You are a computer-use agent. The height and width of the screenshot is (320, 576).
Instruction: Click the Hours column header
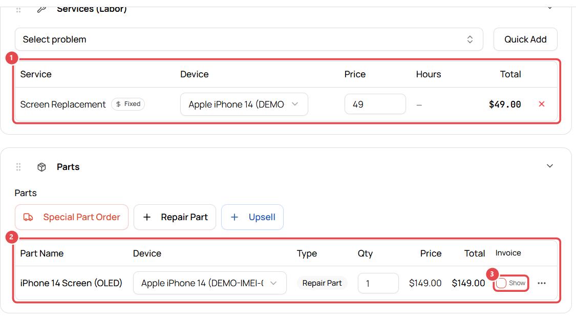click(x=429, y=74)
